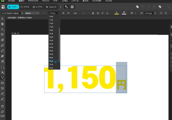The width and height of the screenshot is (172, 120).
Task: Select the Zoom magnifier tool
Action: tap(2, 112)
